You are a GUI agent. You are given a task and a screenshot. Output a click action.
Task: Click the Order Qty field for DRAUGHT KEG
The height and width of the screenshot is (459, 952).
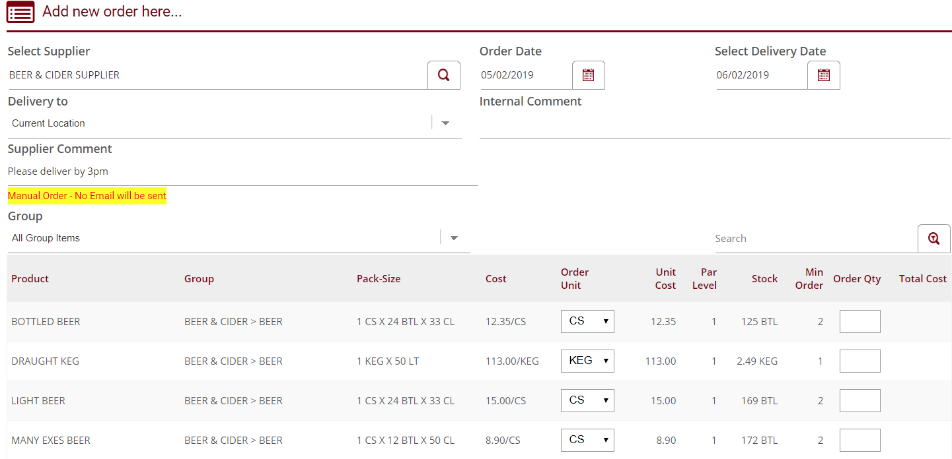click(860, 361)
